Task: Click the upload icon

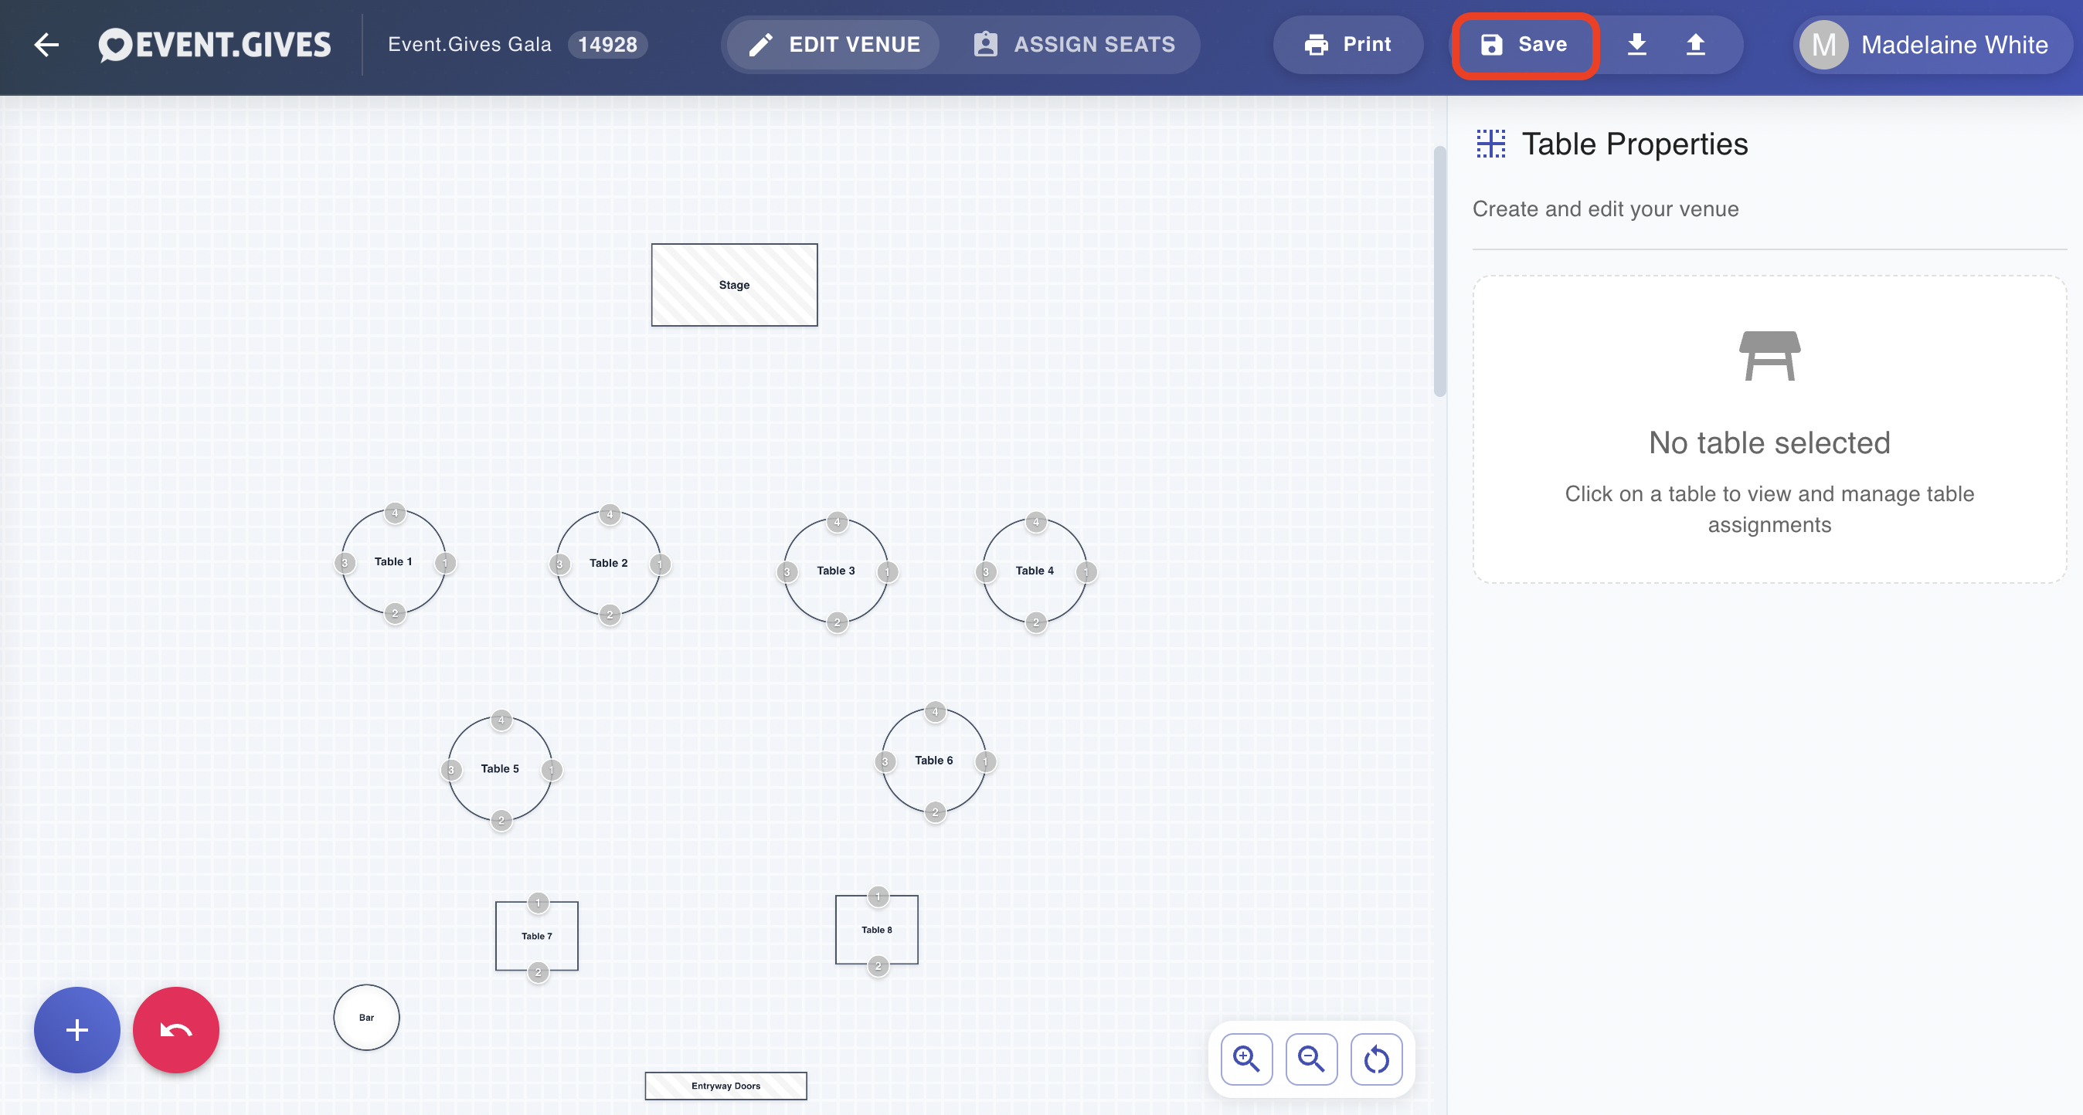Action: click(1696, 45)
